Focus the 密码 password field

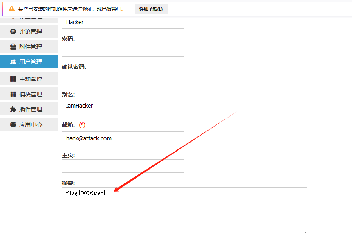point(123,50)
